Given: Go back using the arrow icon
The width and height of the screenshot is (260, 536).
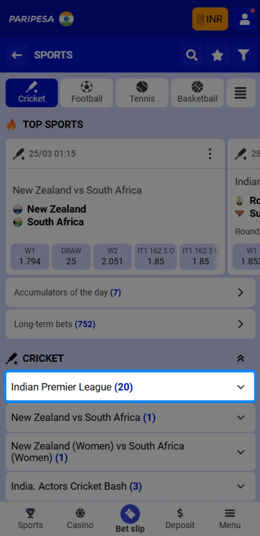Looking at the screenshot, I should point(17,55).
